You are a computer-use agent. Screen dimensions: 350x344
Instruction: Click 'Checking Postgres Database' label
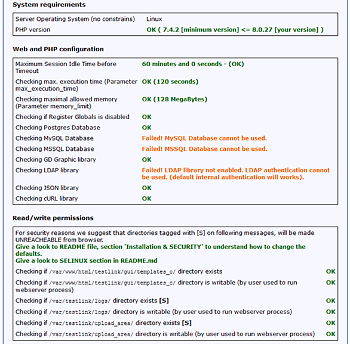57,128
